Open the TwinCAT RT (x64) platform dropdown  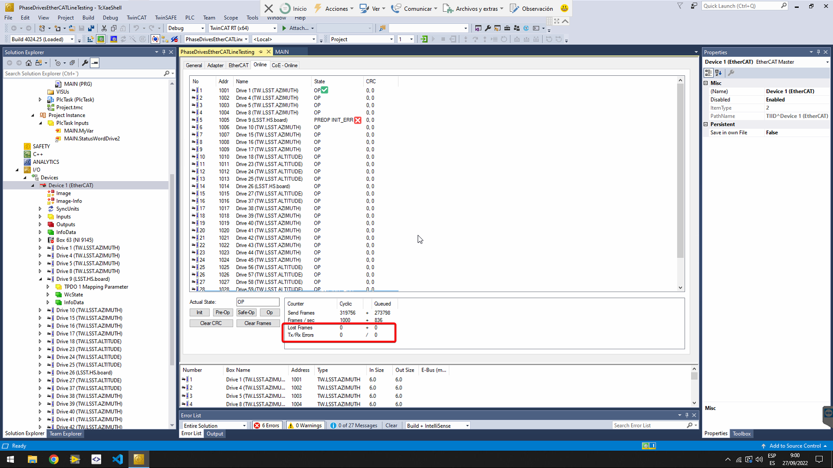243,28
